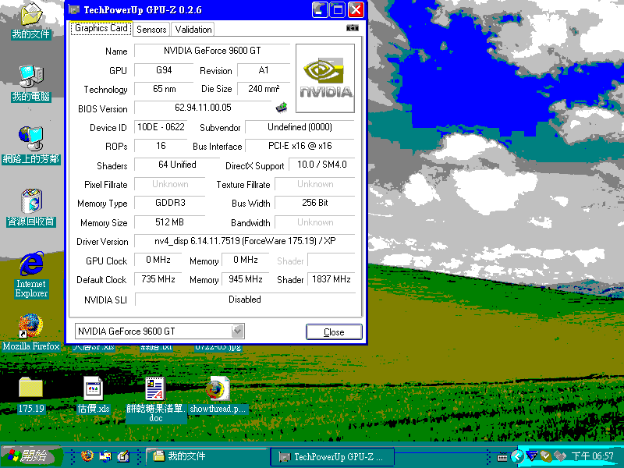Click the Bus Interface value PCI-E x16
The width and height of the screenshot is (624, 468).
[x=300, y=146]
